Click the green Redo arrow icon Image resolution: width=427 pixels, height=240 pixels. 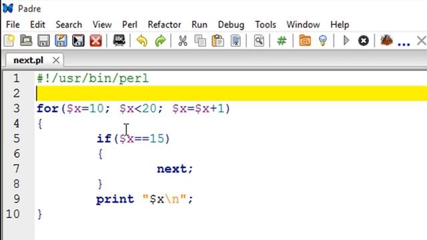click(x=160, y=41)
